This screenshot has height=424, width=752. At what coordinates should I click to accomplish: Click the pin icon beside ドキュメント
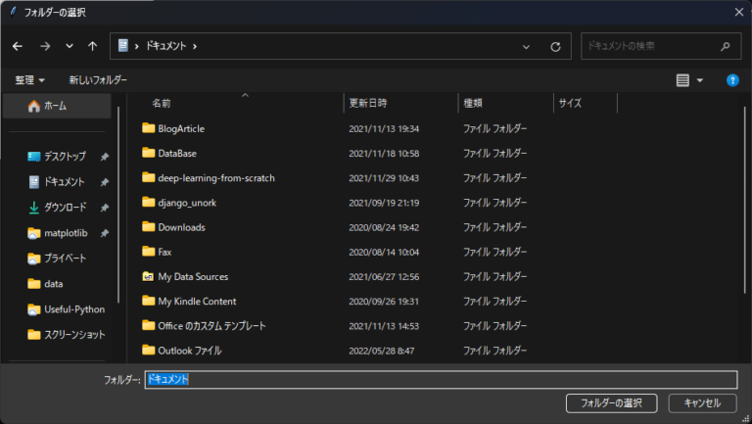coord(104,182)
